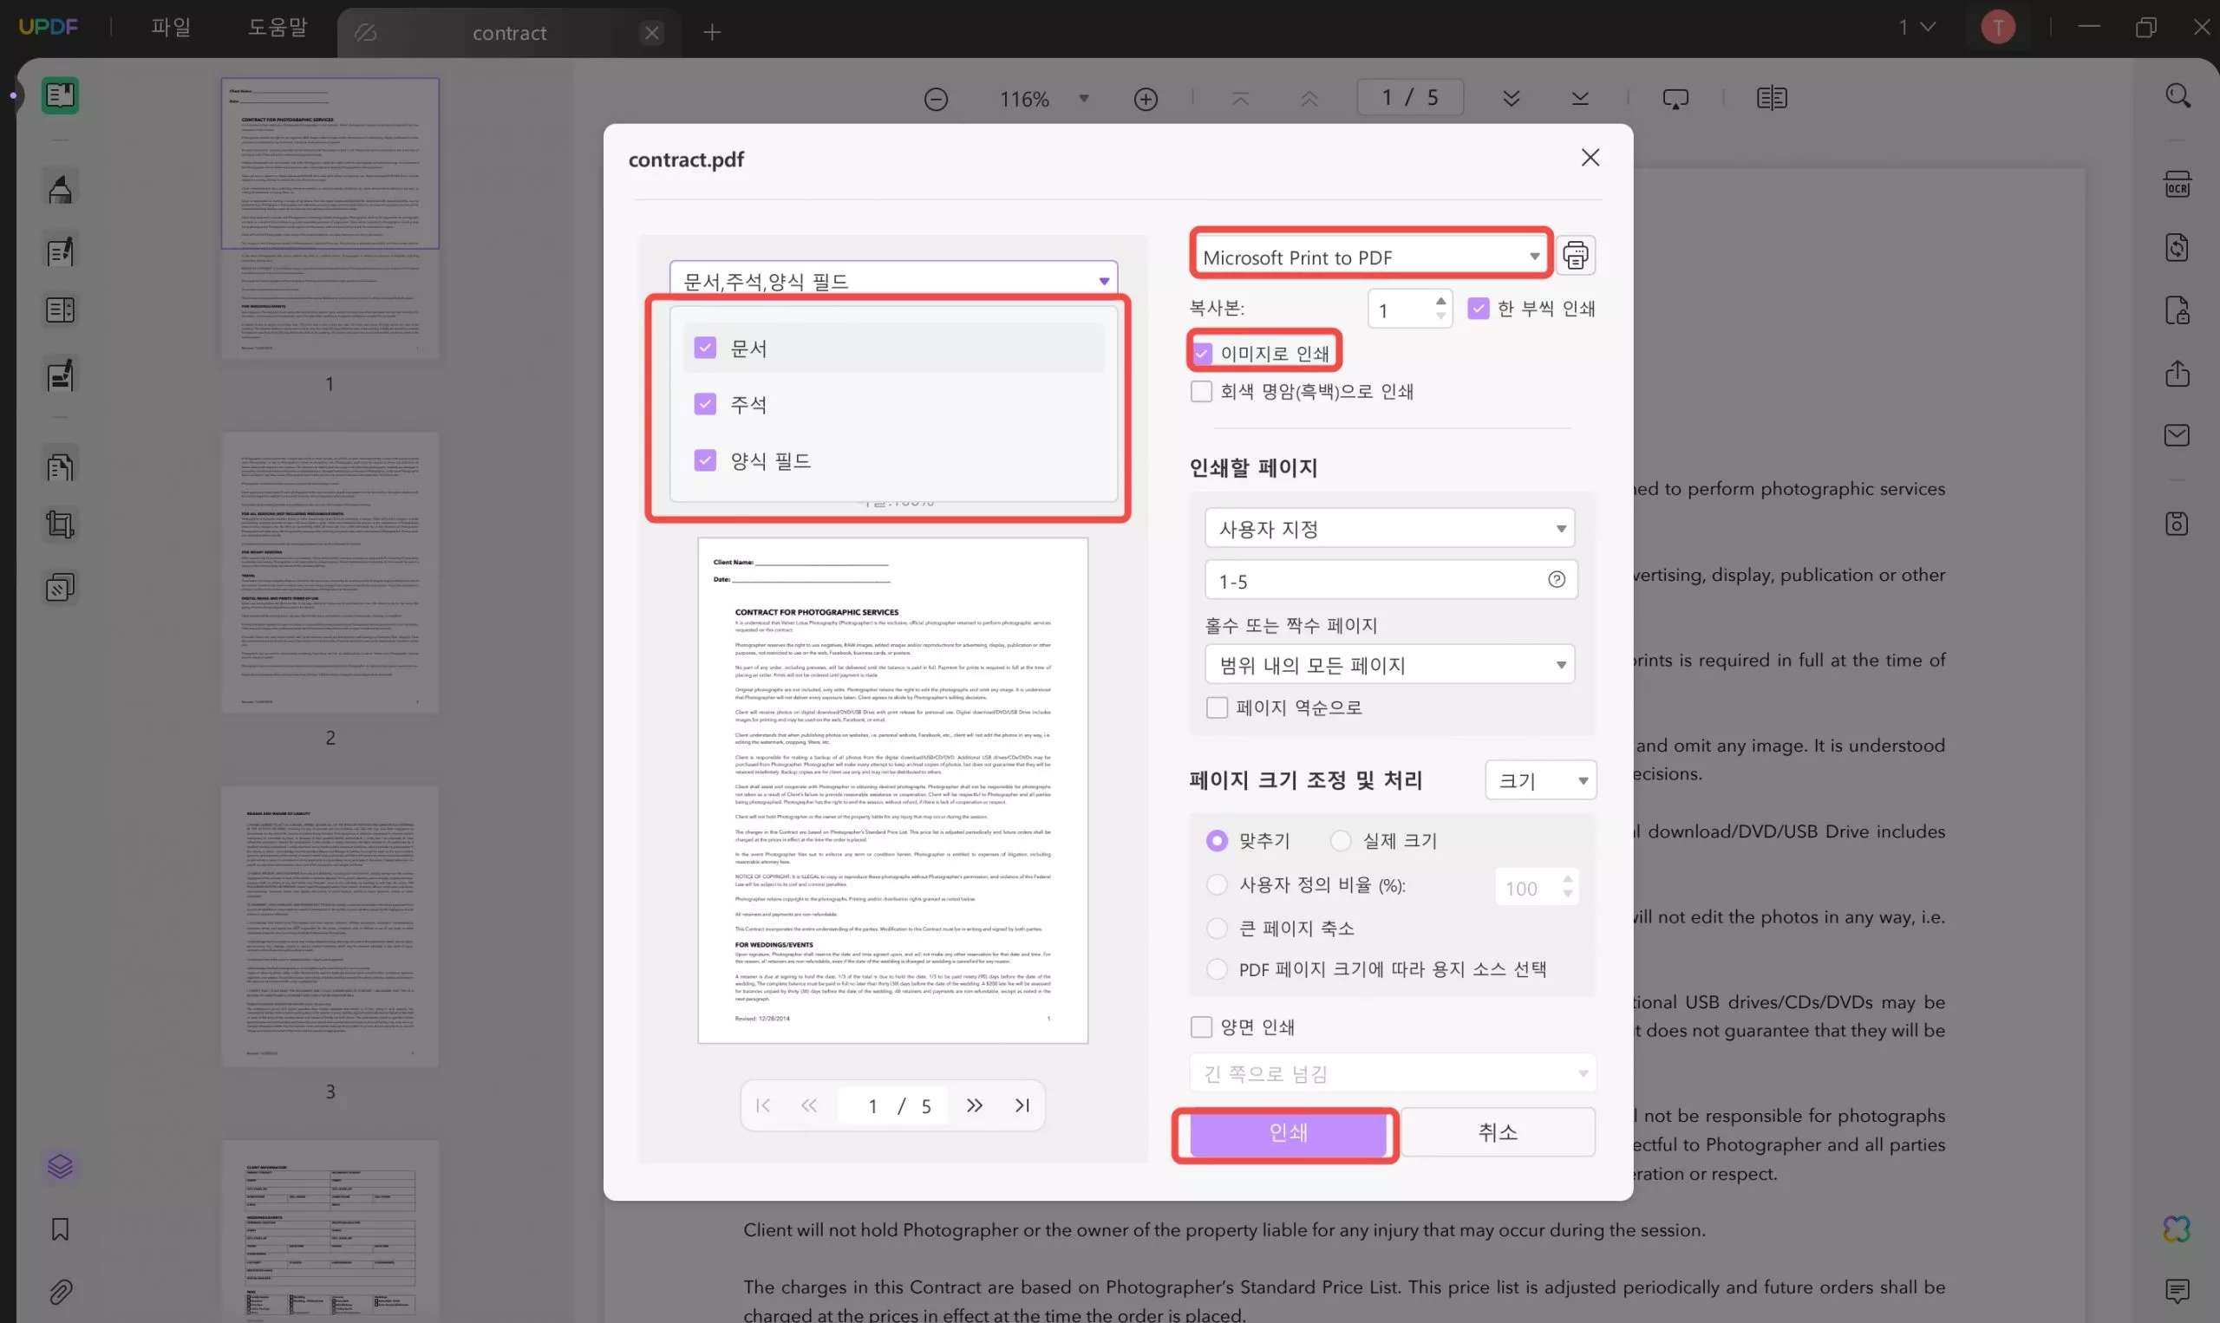Viewport: 2220px width, 1323px height.
Task: Uncheck the 양식 필드 checkbox
Action: click(705, 460)
